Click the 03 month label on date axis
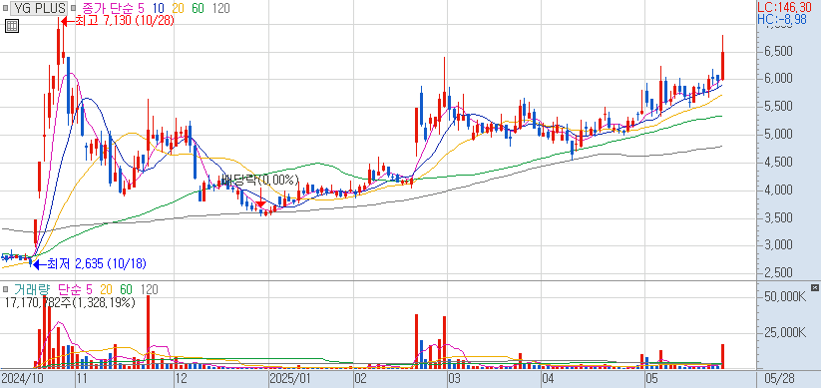 click(x=454, y=379)
